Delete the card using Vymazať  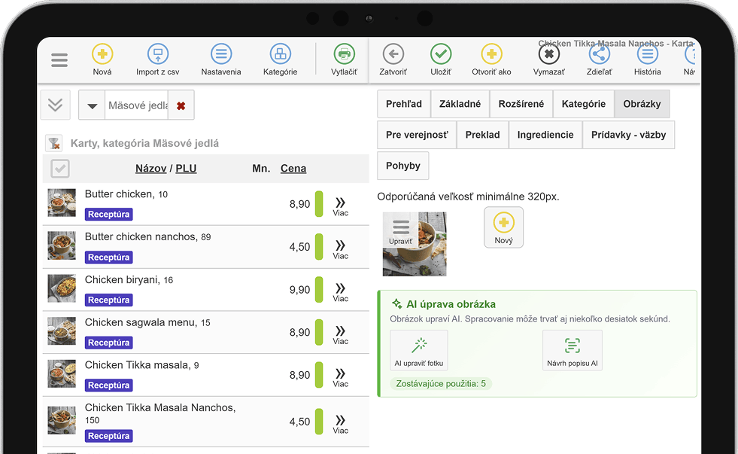click(x=548, y=59)
